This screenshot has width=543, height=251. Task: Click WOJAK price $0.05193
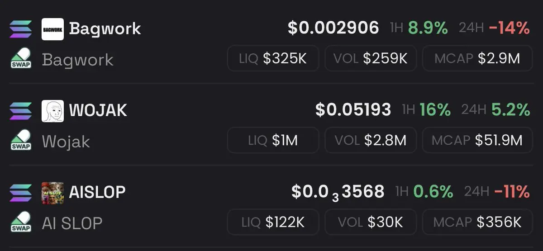pyautogui.click(x=353, y=110)
